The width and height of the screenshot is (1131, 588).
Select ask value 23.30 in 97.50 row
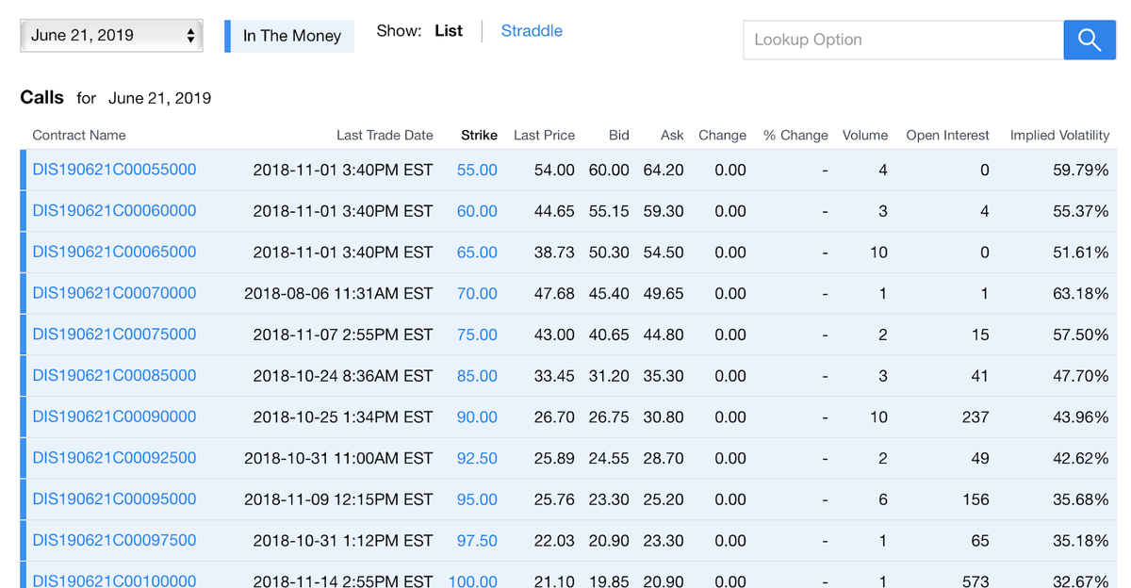click(x=664, y=541)
